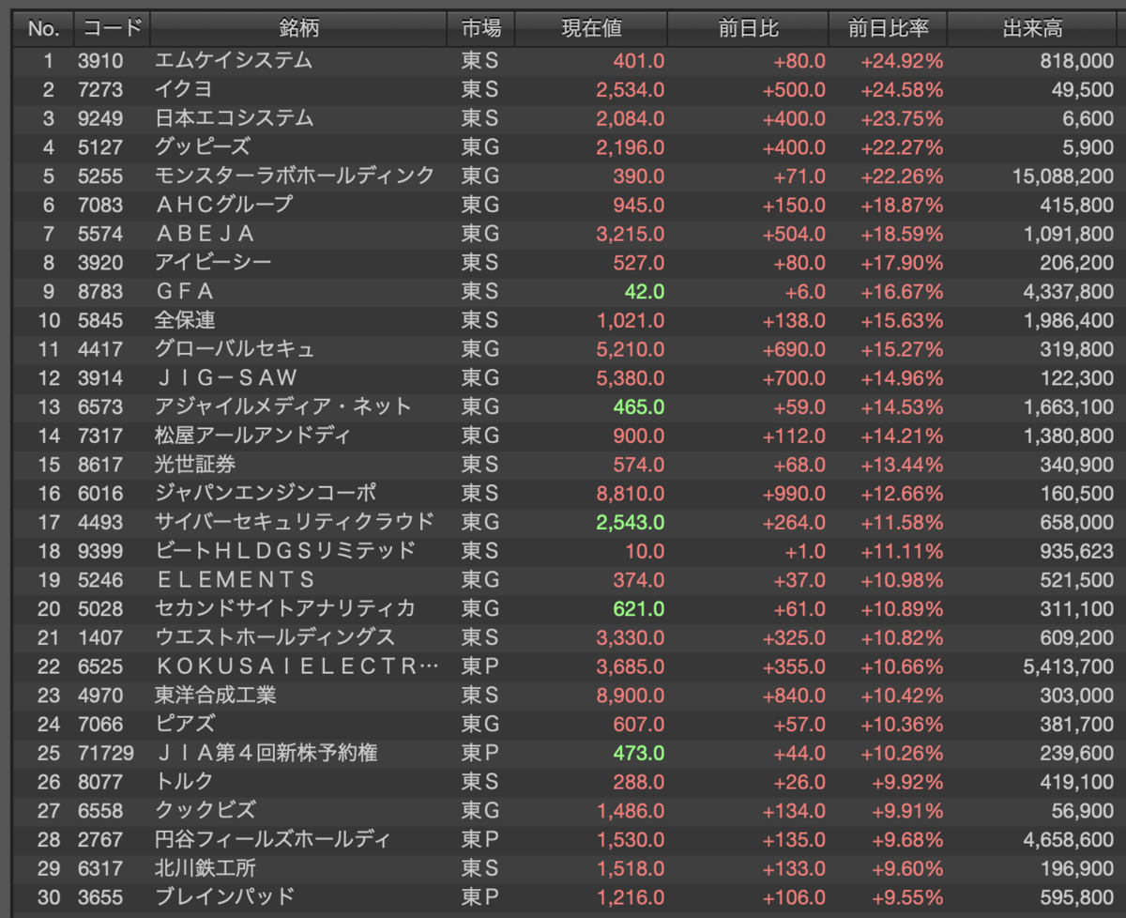Select stock name モンスターラボホールディンク
1126x918 pixels.
coord(295,176)
